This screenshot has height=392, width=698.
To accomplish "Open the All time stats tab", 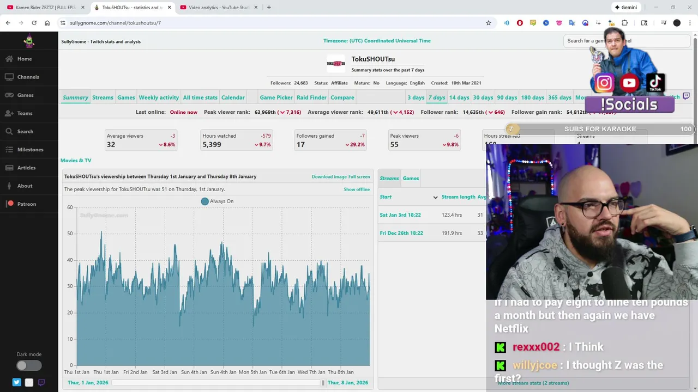I will coord(200,97).
